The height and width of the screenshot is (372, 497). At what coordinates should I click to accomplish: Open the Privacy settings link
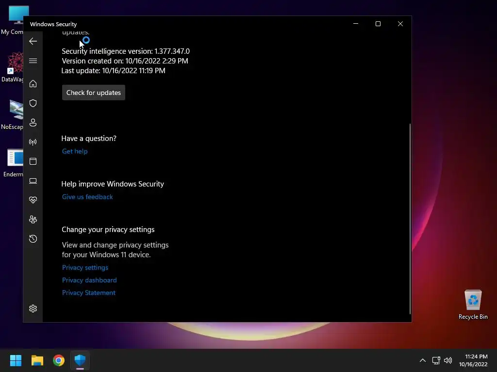[85, 267]
